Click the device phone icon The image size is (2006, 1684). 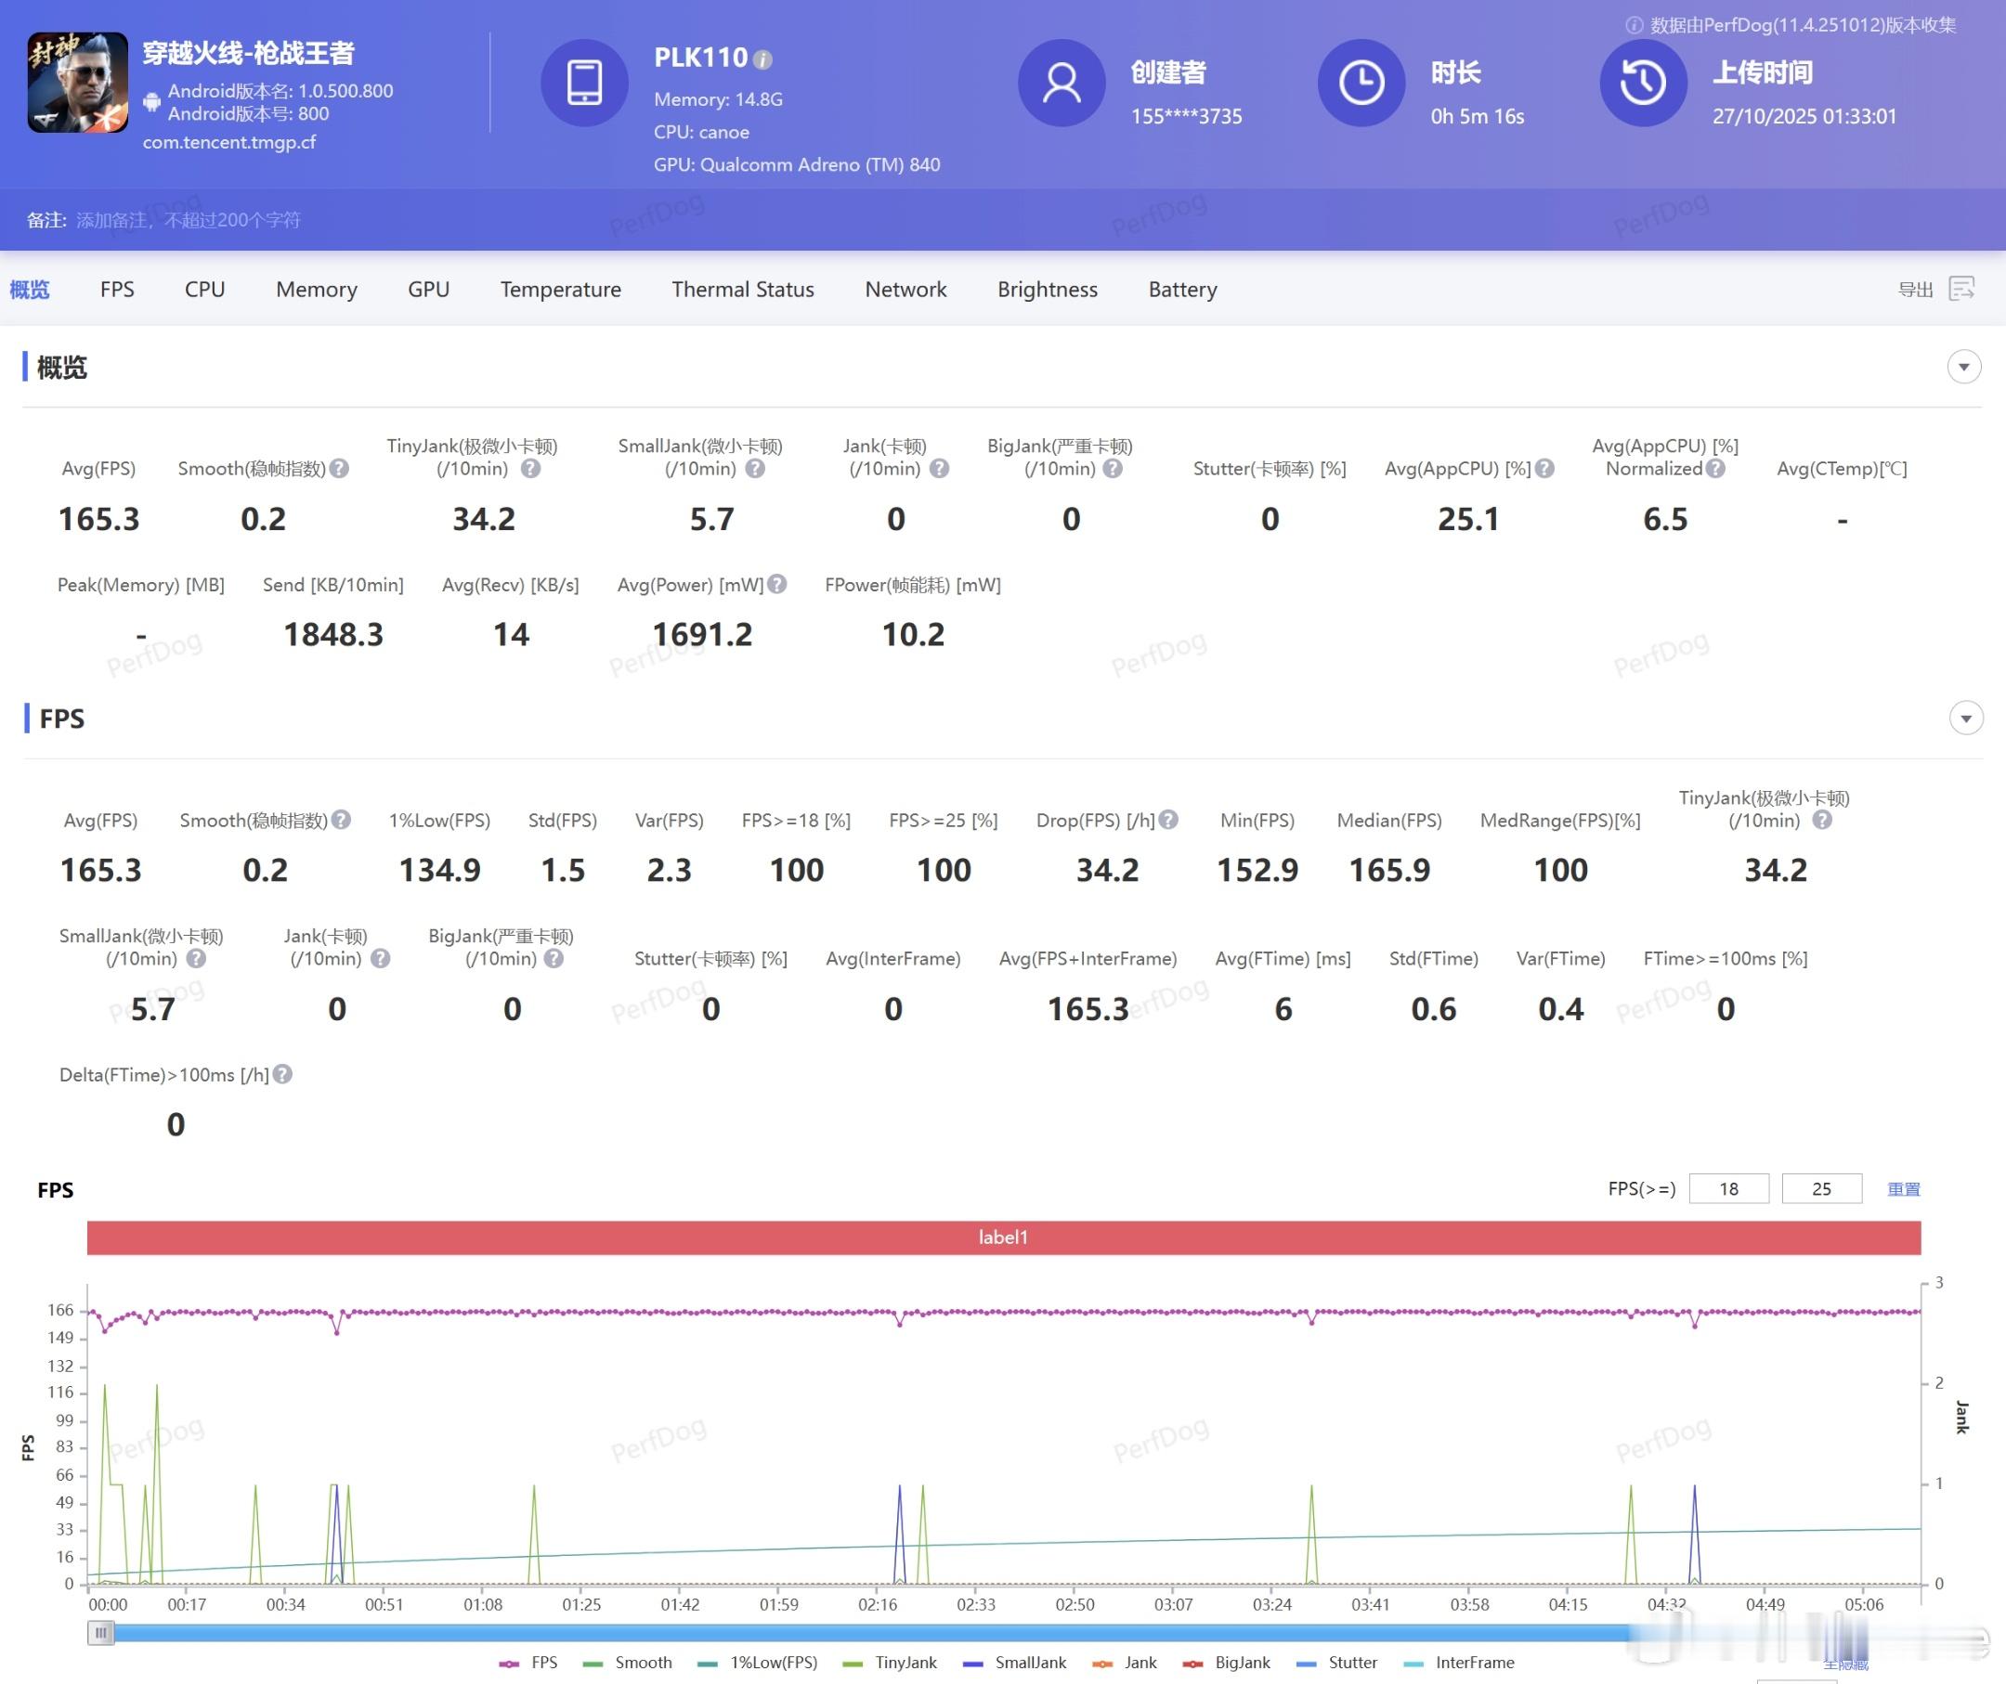point(583,83)
